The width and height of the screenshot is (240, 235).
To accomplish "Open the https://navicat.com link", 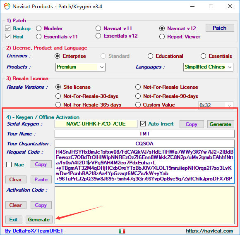I will [x=209, y=231].
